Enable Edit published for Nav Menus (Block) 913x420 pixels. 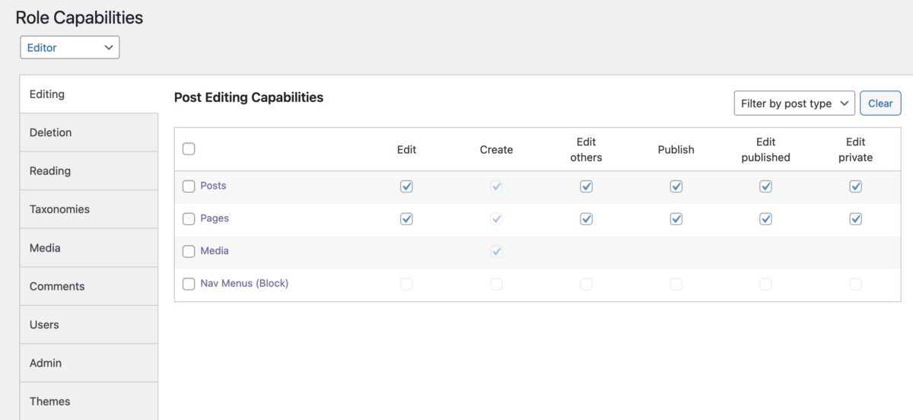point(765,284)
